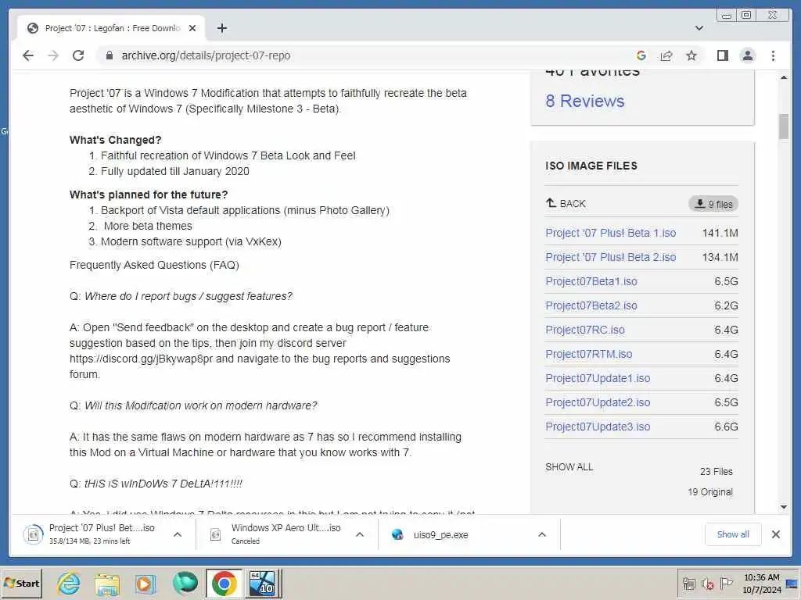Bookmark this page with the star icon
Image resolution: width=801 pixels, height=600 pixels.
pyautogui.click(x=691, y=55)
